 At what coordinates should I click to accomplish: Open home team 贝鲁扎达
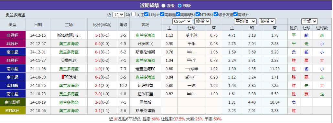tap(69, 61)
